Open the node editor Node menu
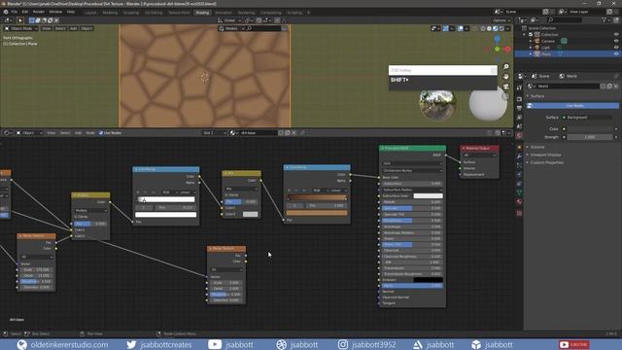Viewport: 622px width, 350px height. point(90,133)
